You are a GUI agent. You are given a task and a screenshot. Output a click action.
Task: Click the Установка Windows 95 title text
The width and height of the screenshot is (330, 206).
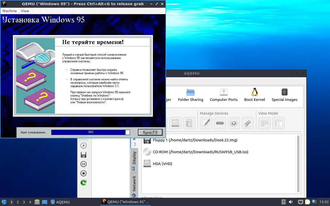tap(43, 20)
